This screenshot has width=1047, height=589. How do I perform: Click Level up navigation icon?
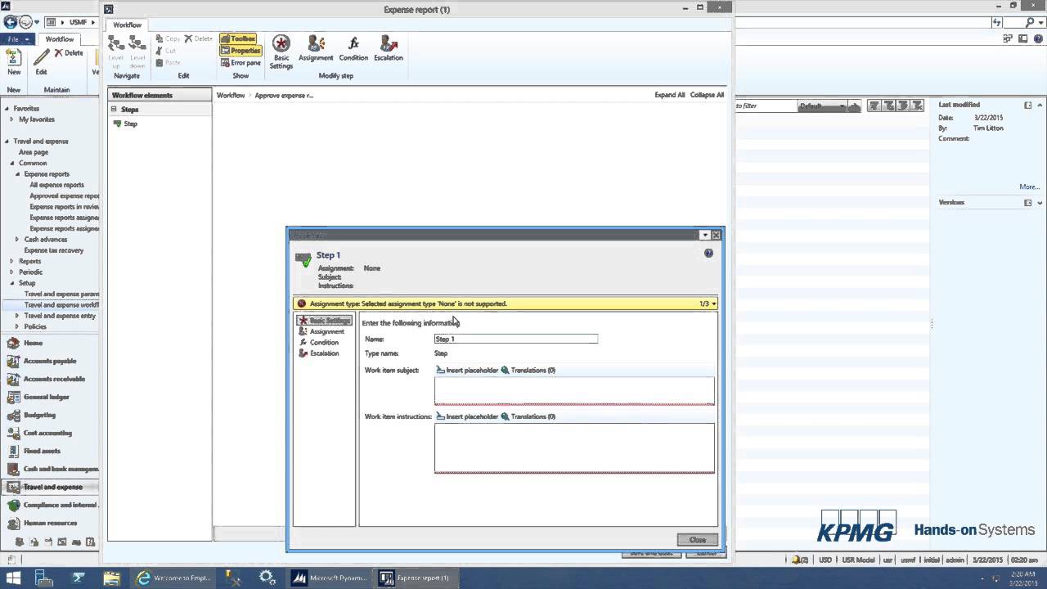pos(116,51)
